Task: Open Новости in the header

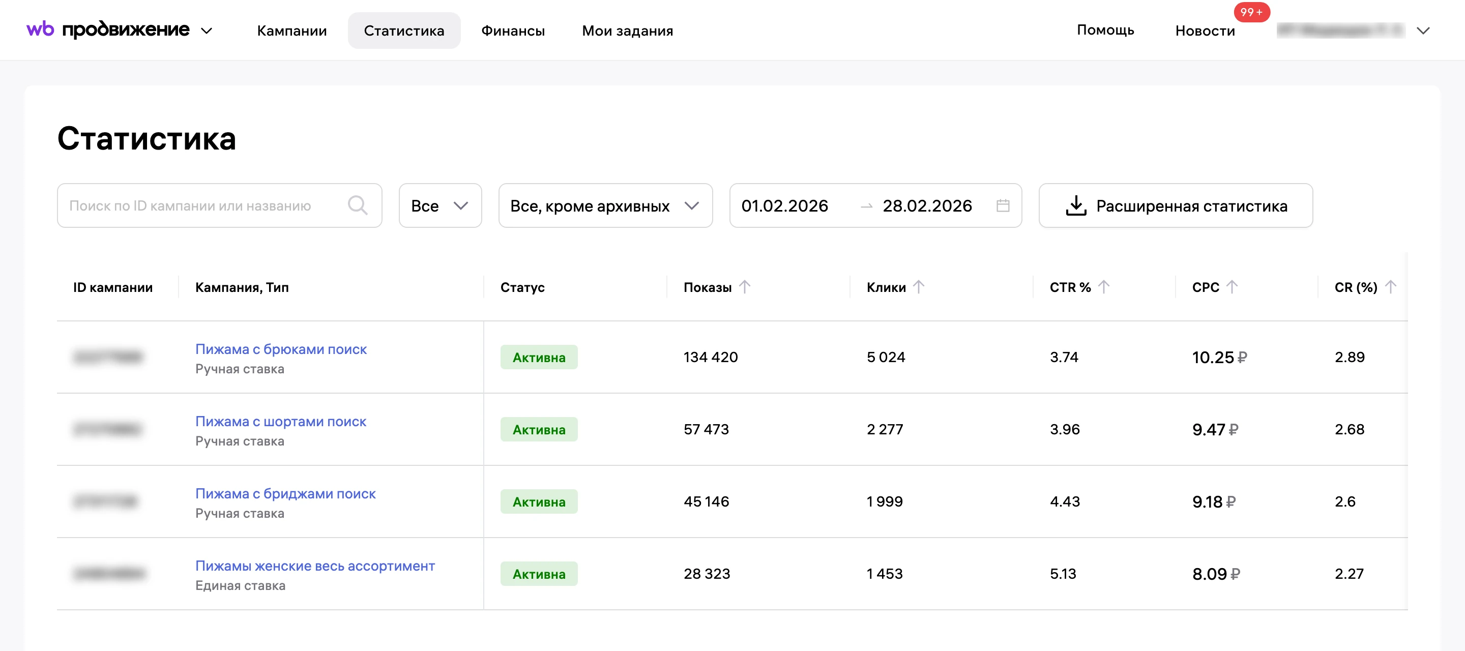Action: (1205, 31)
